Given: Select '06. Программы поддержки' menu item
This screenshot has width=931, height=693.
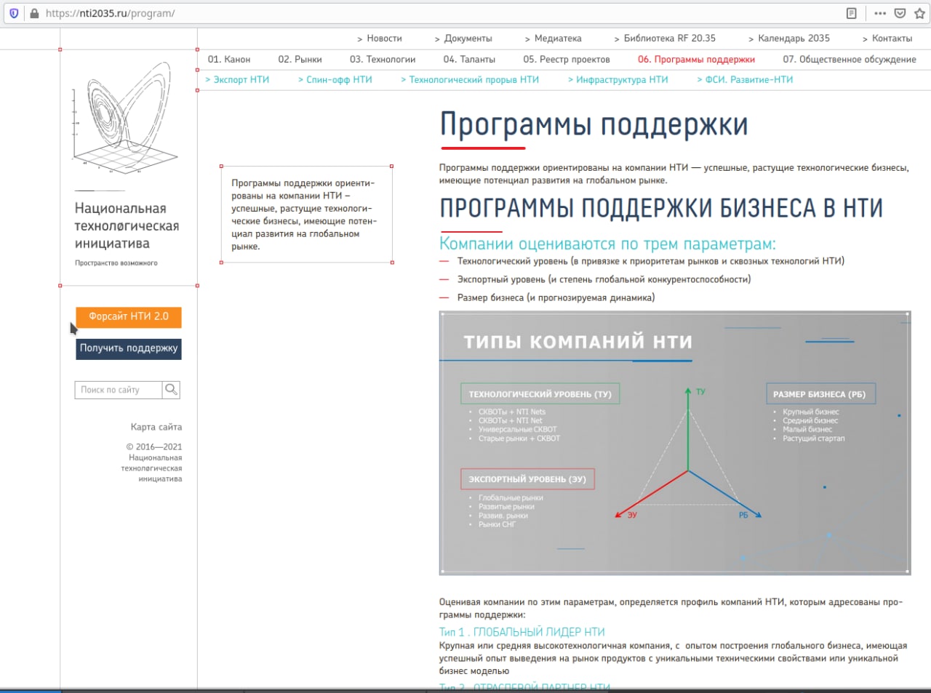Looking at the screenshot, I should click(696, 60).
